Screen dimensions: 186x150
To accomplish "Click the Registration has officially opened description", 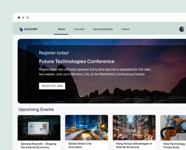I will click(x=95, y=72).
